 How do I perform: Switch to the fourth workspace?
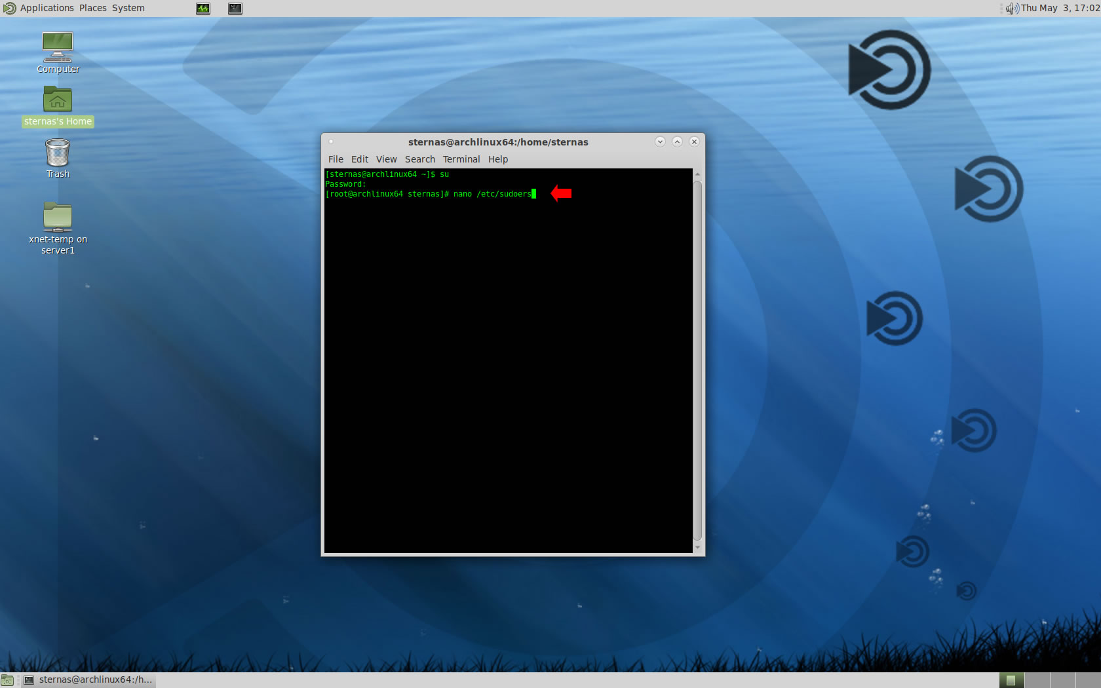[1088, 680]
